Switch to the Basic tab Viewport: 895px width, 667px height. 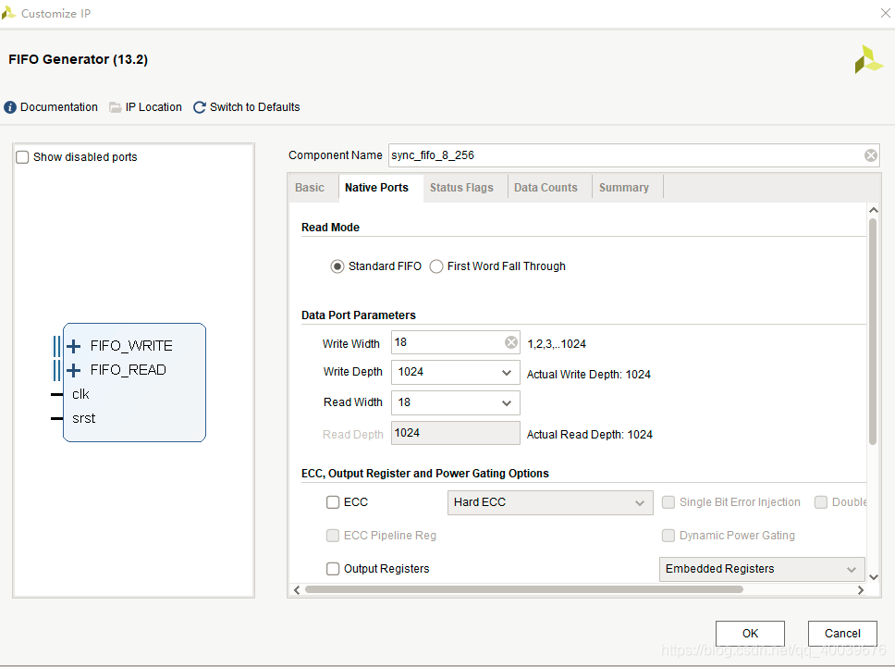click(x=310, y=188)
